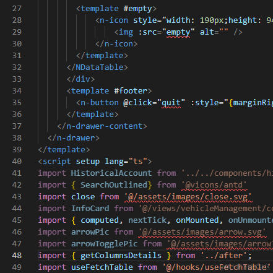Click the computed import on line 45
This screenshot has width=273, height=273.
click(100, 220)
